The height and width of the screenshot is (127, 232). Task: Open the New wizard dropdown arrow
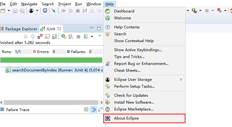pos(9,11)
